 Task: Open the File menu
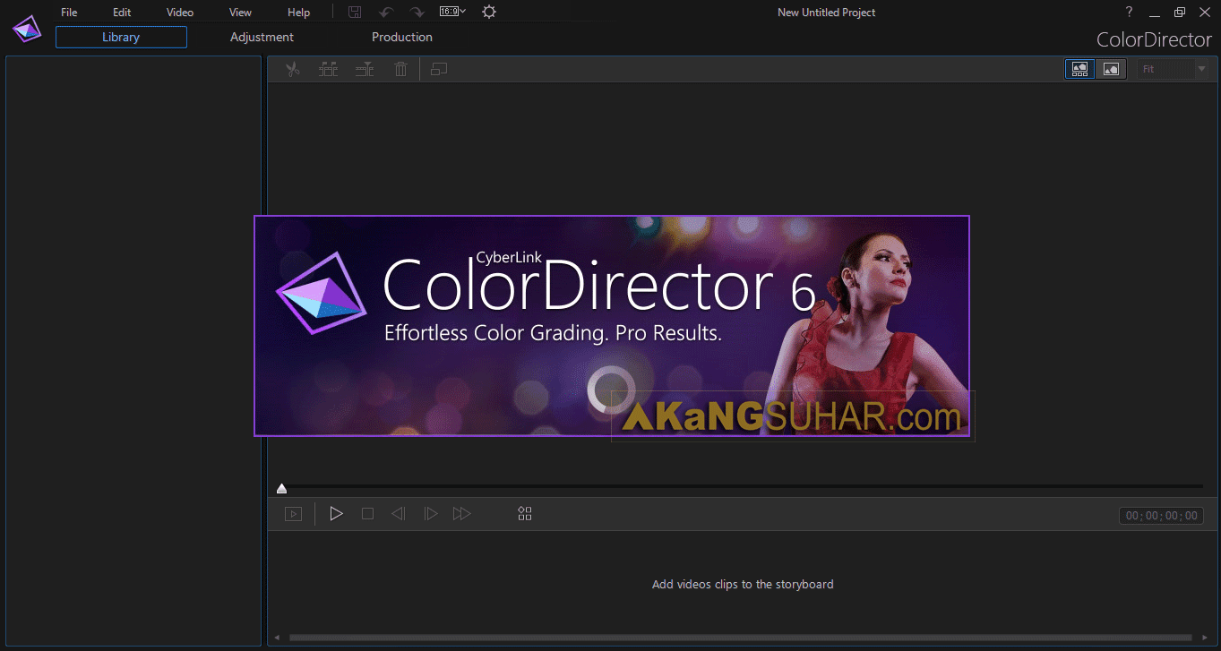click(69, 13)
